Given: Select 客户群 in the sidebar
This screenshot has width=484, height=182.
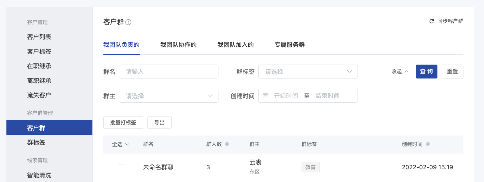Looking at the screenshot, I should point(50,127).
